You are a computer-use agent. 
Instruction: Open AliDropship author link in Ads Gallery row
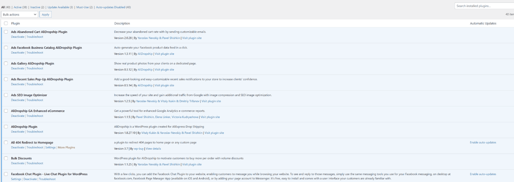click(145, 70)
